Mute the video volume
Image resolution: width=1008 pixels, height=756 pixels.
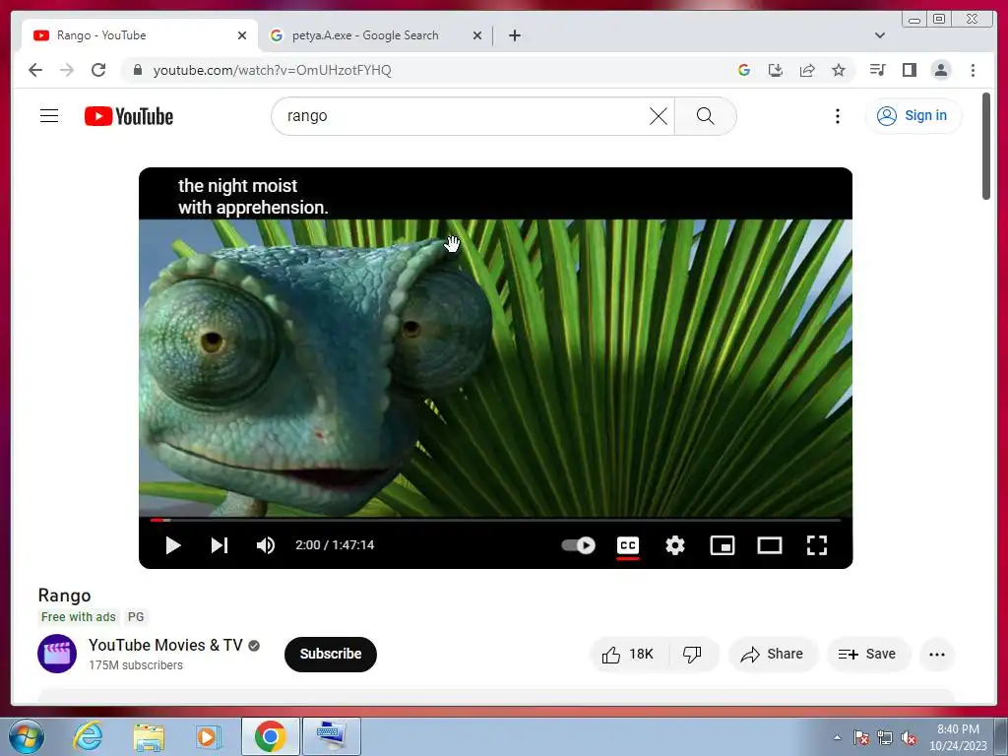pos(266,545)
